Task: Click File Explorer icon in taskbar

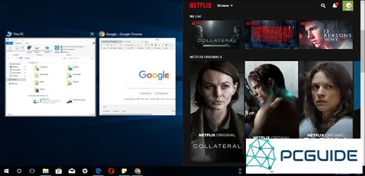Action: point(46,171)
